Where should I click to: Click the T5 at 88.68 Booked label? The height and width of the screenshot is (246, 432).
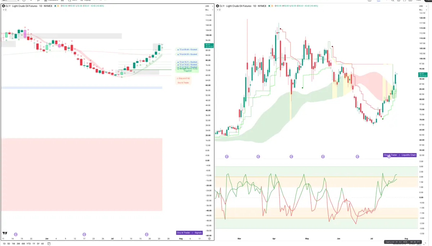[x=187, y=49]
